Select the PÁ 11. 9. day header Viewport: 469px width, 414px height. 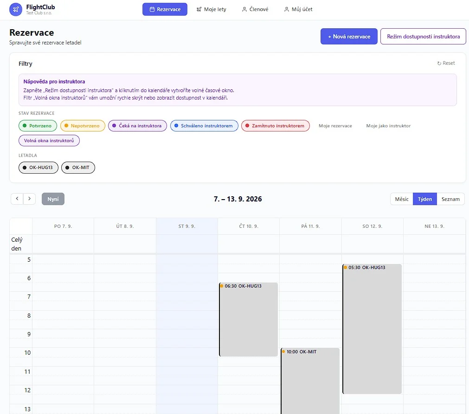pos(310,226)
